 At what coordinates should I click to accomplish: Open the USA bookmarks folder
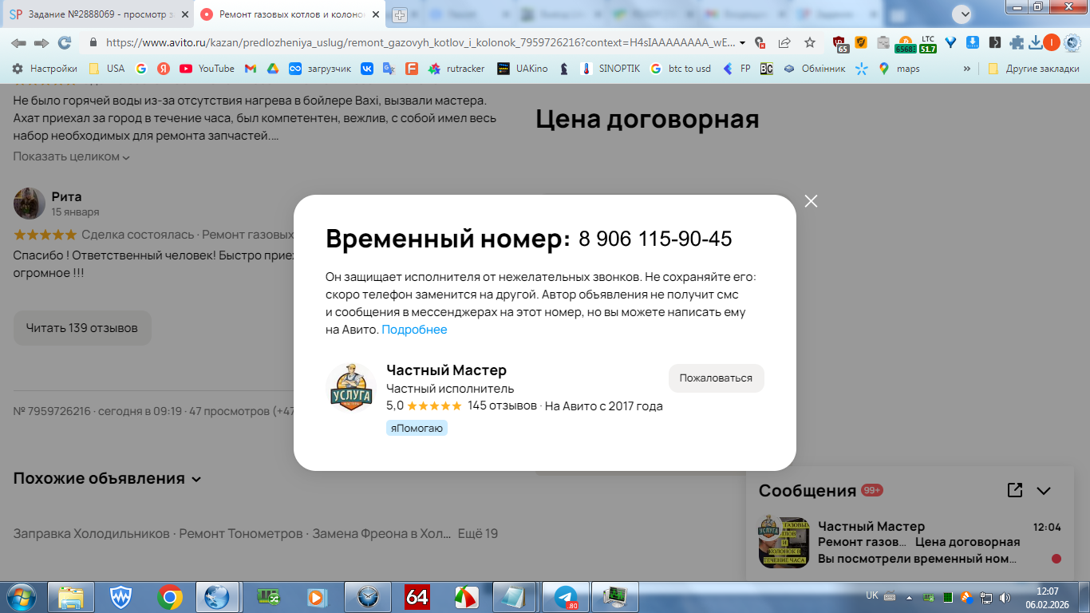coord(107,69)
